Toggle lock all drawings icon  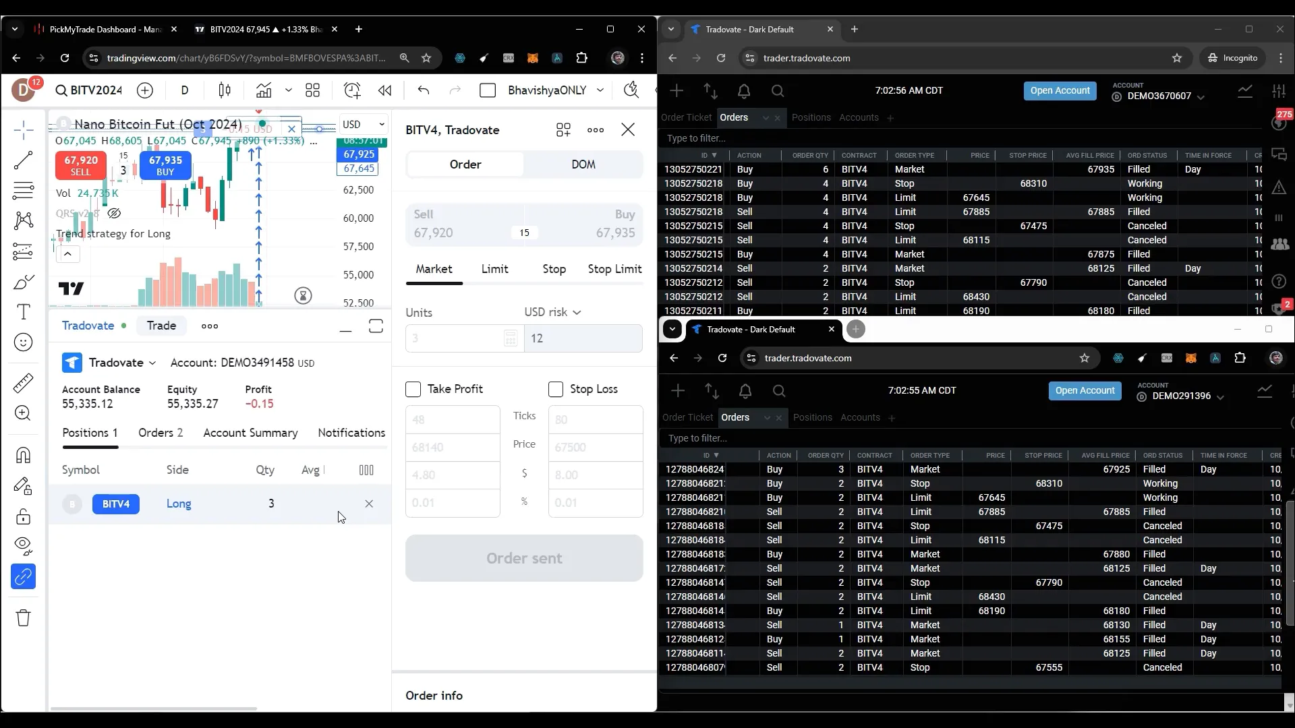click(x=24, y=516)
